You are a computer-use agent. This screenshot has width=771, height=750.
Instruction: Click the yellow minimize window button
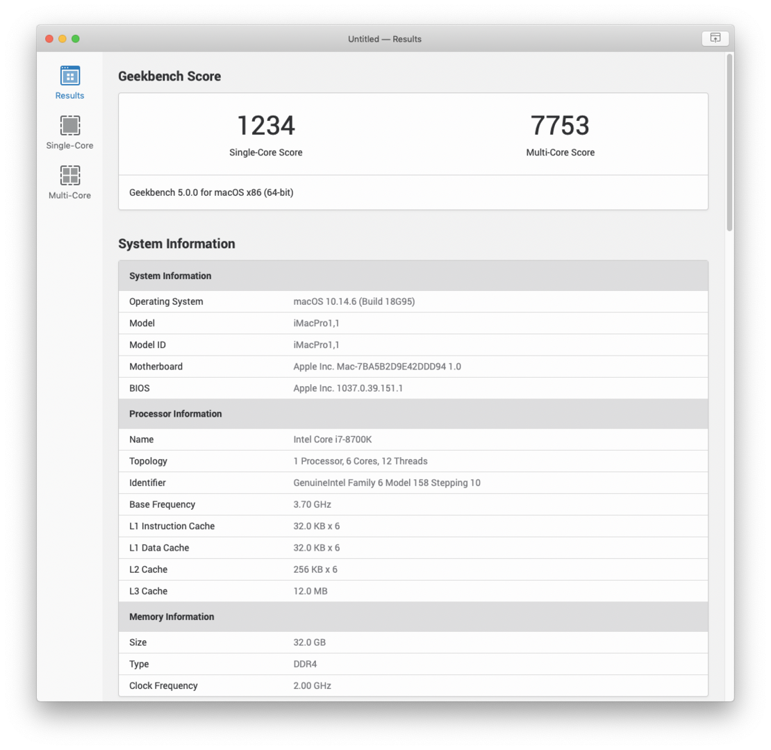(x=63, y=39)
